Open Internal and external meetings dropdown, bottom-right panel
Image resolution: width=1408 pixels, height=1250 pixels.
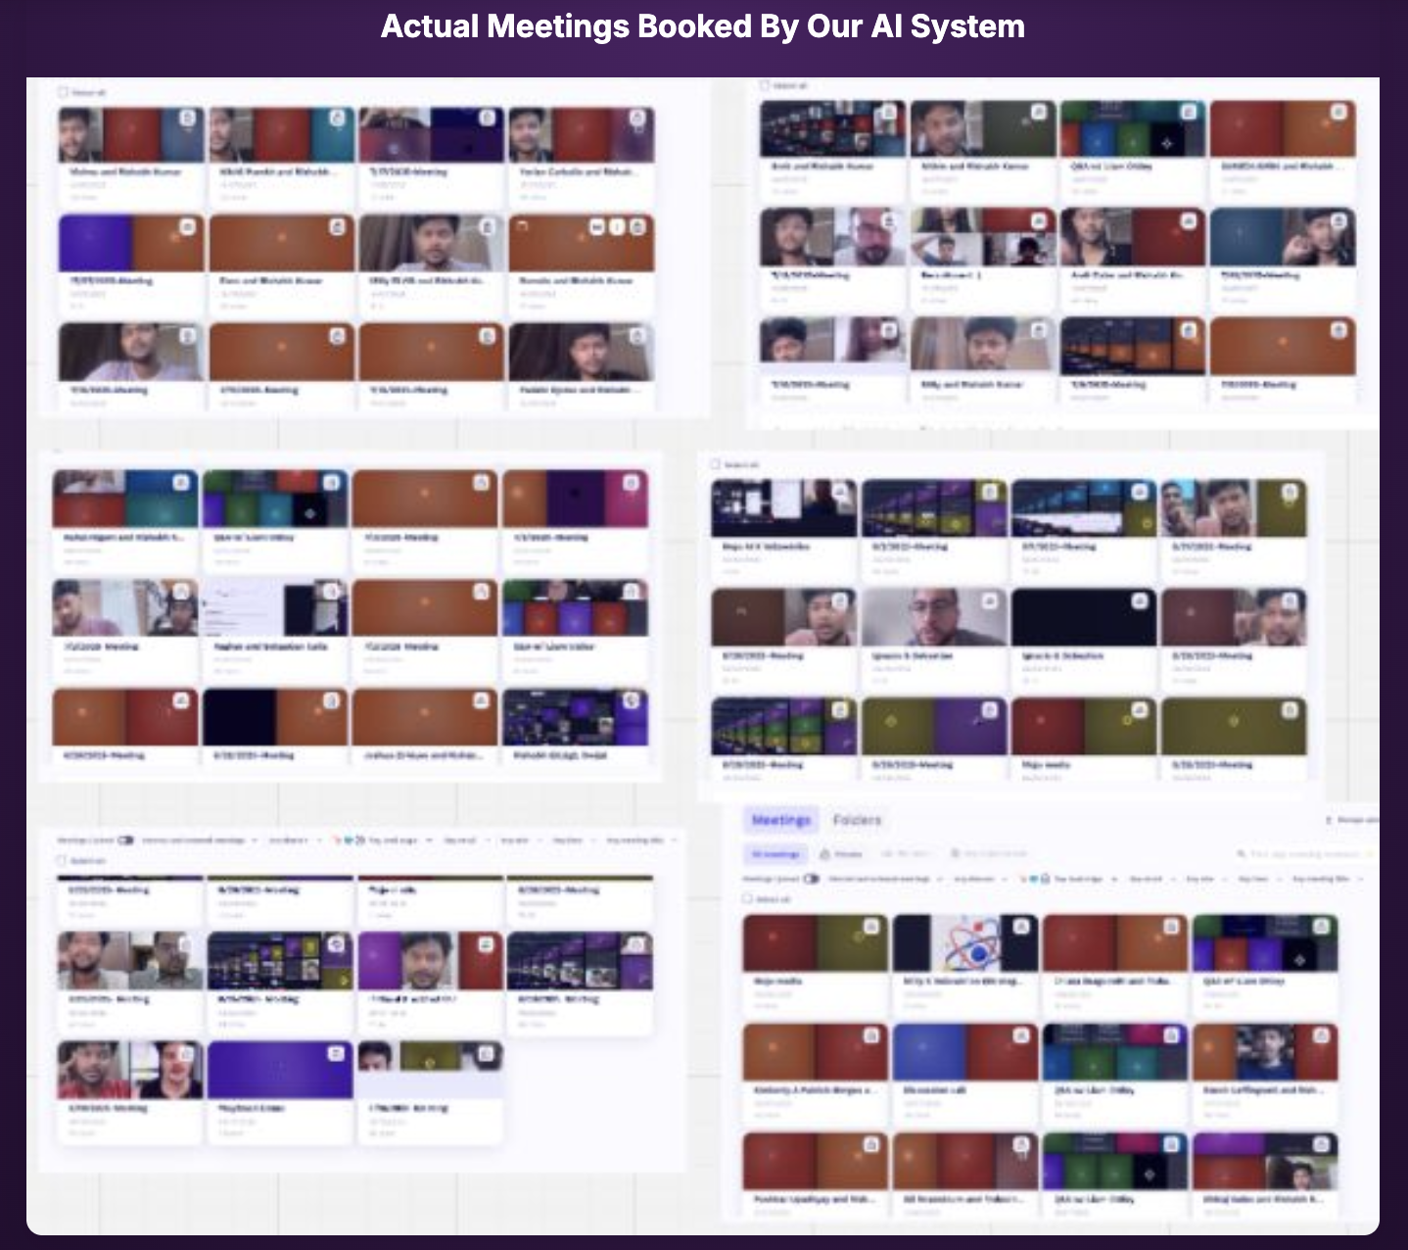coord(884,879)
